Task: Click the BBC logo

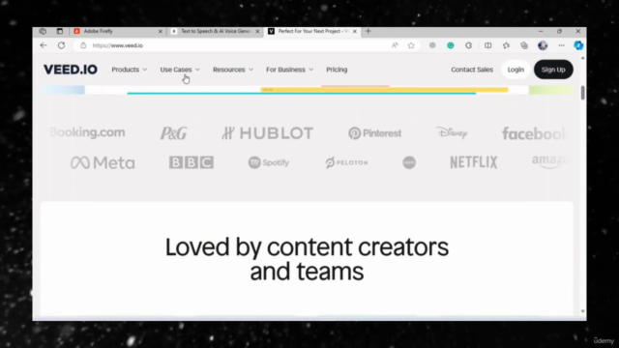Action: 192,162
